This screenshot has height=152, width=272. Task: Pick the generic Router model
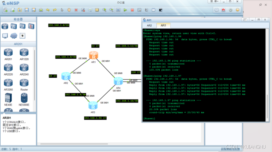coord(24,85)
